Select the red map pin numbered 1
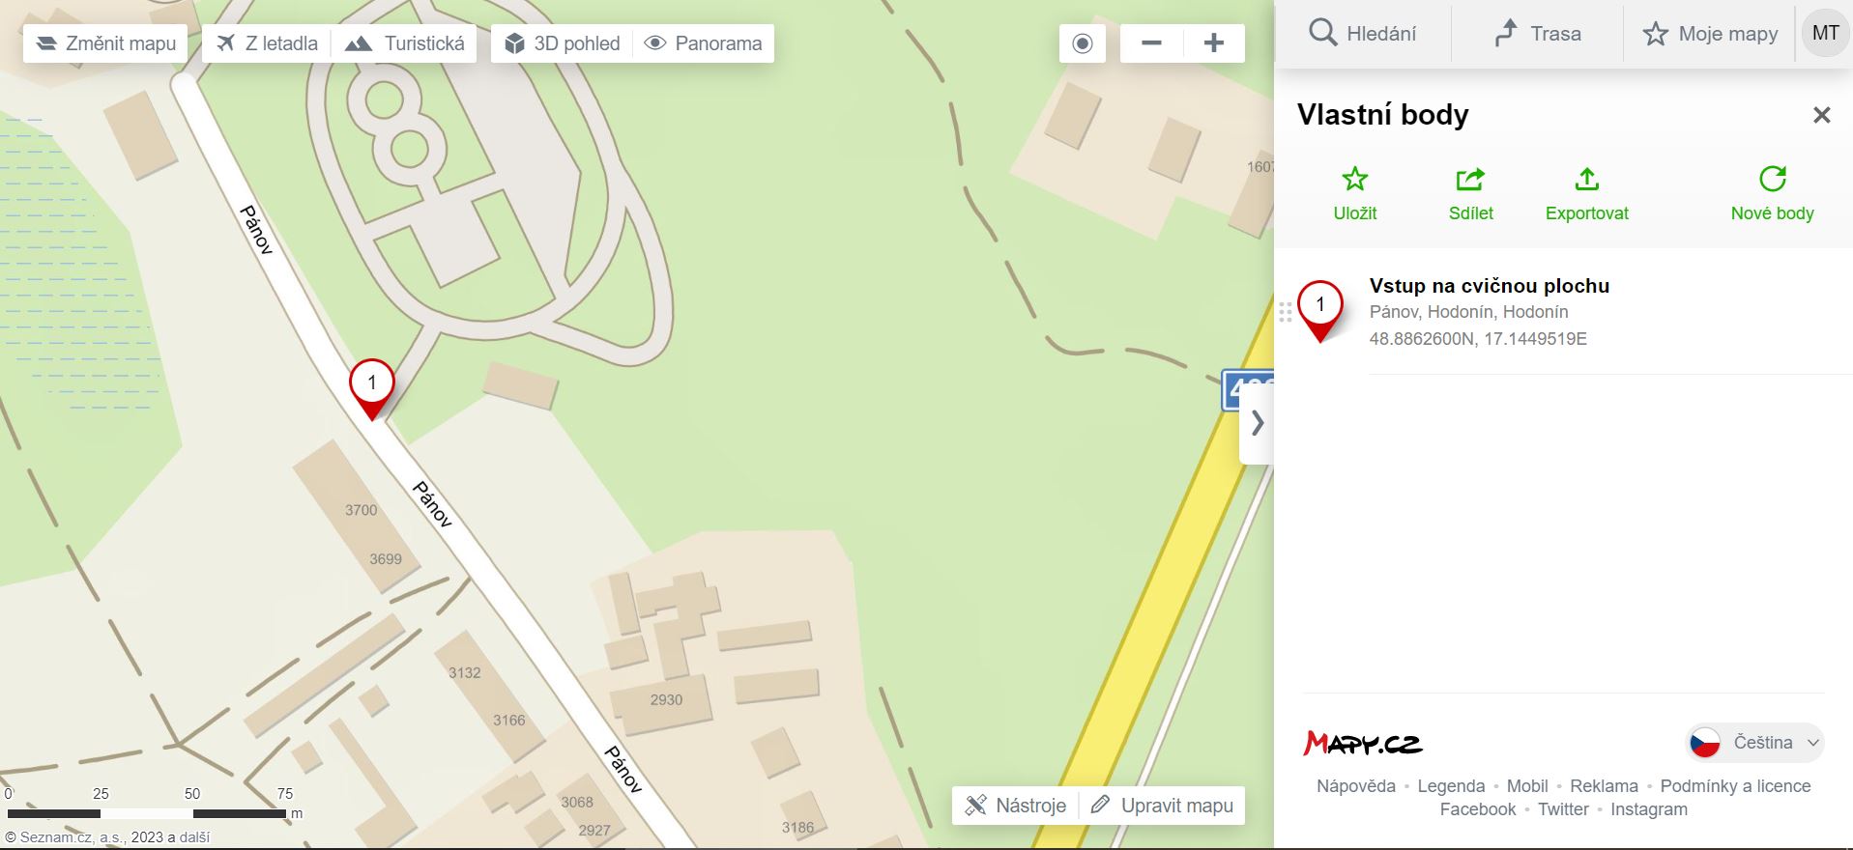The image size is (1853, 850). (371, 385)
